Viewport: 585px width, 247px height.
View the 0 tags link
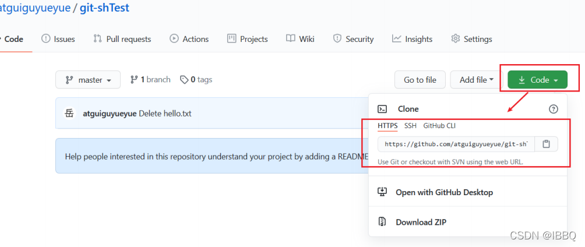(196, 79)
